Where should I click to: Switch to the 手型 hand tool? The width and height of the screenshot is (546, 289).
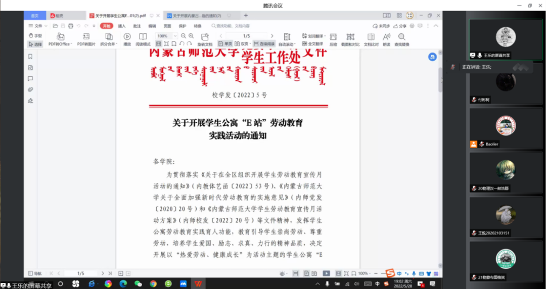tap(35, 36)
